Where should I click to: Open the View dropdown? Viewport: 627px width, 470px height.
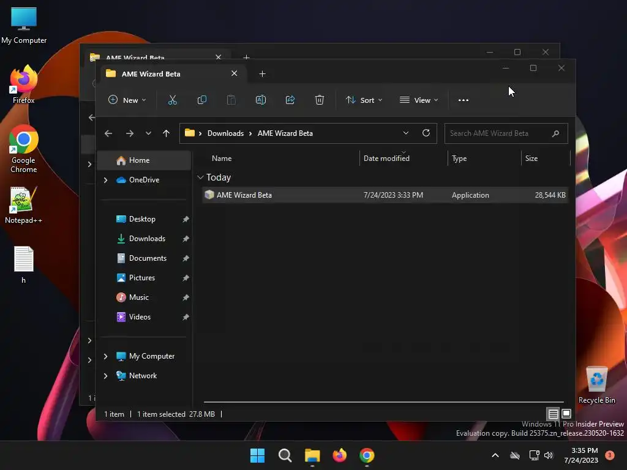click(419, 100)
